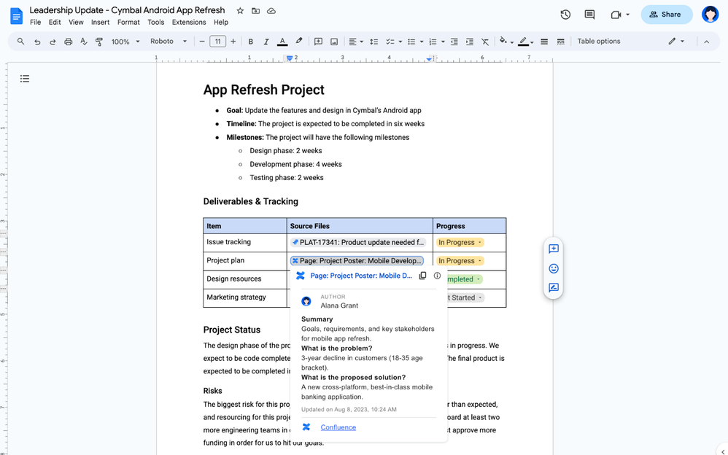Toggle the numbered list
Image resolution: width=728 pixels, height=455 pixels.
click(433, 42)
